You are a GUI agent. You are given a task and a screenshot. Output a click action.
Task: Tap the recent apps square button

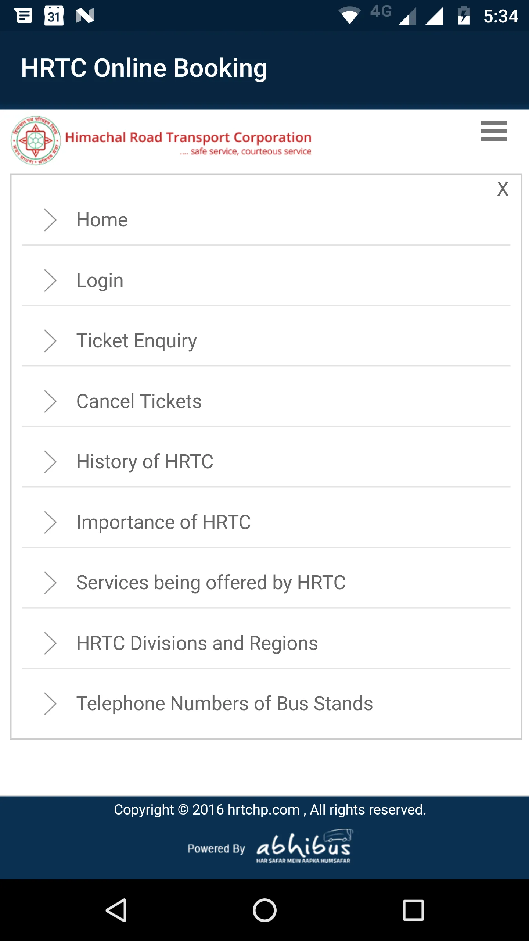pos(413,910)
